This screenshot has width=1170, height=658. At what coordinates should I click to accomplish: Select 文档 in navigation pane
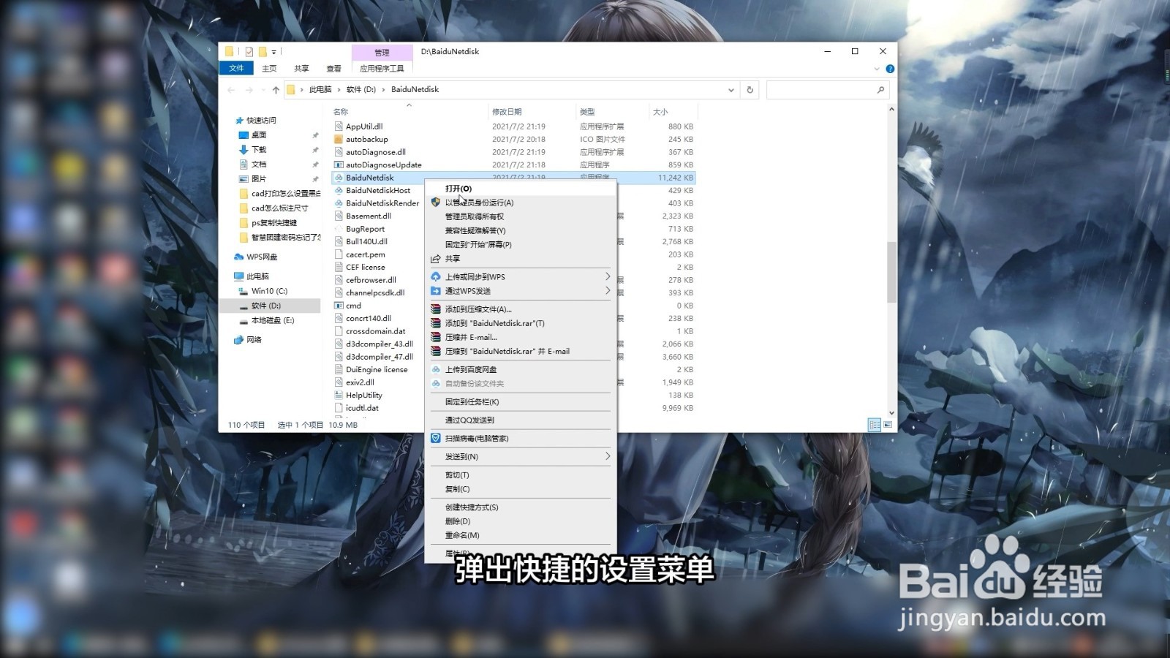pos(259,164)
